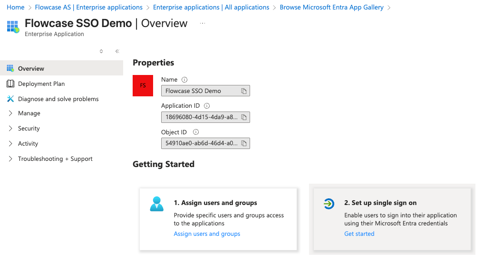Viewport: 484px width, 261px height.
Task: Collapse the sidebar with double chevron
Action: click(117, 51)
